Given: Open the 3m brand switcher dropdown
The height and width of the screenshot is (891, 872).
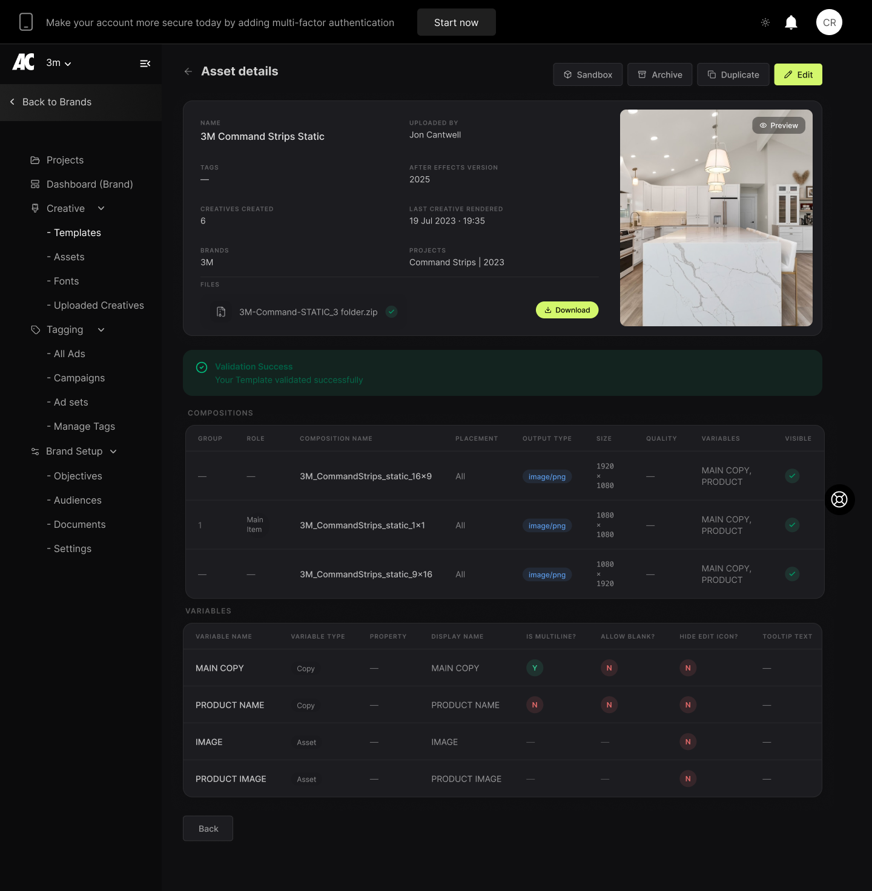Looking at the screenshot, I should [x=59, y=63].
